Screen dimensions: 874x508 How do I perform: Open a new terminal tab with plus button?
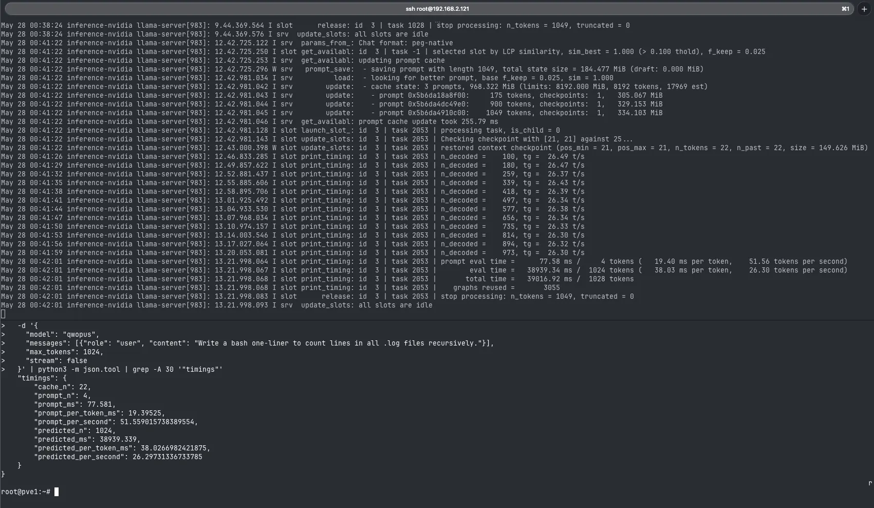coord(864,9)
